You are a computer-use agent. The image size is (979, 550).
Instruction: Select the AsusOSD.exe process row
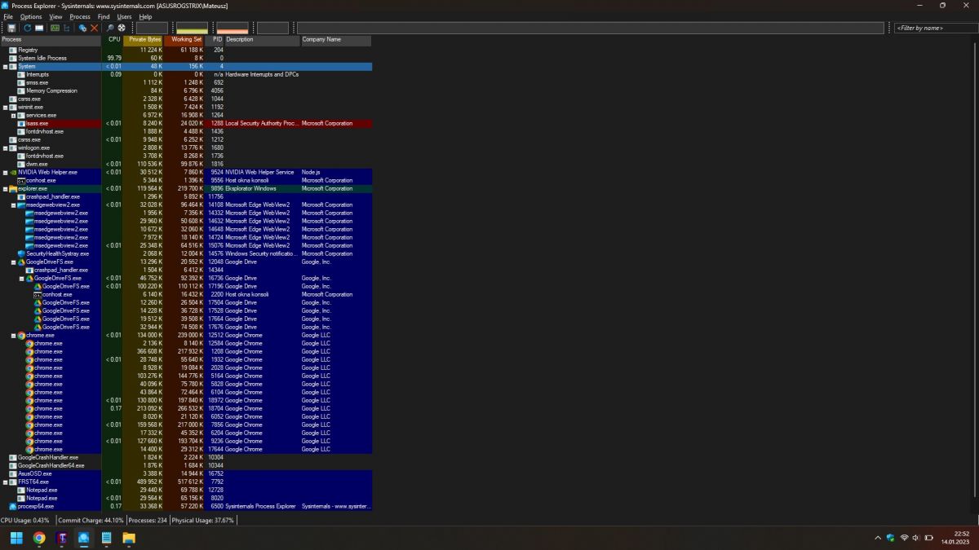point(186,473)
